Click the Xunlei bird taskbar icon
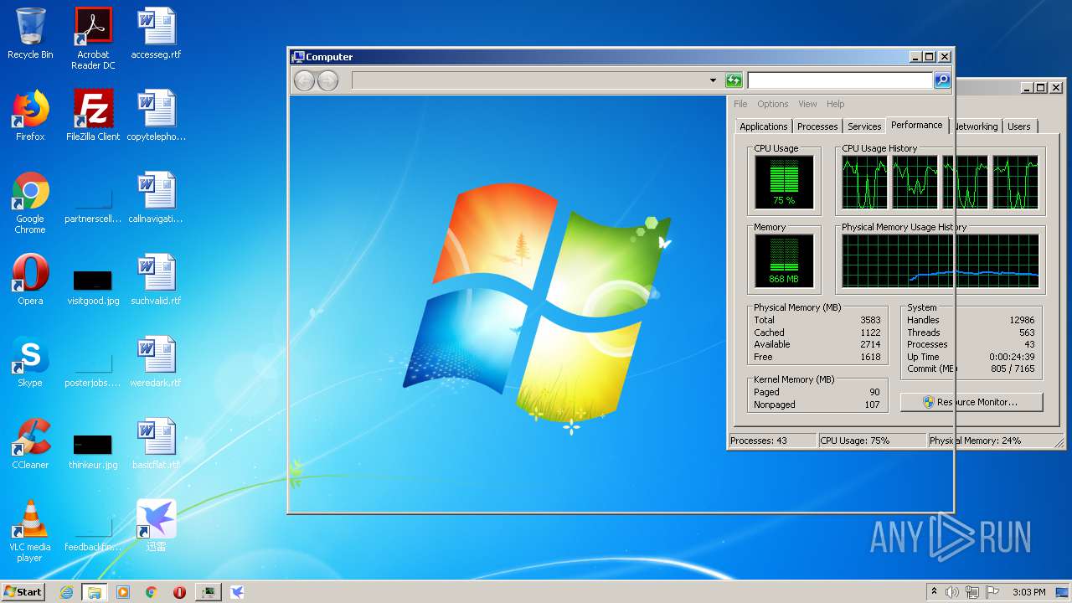The image size is (1072, 603). click(237, 592)
